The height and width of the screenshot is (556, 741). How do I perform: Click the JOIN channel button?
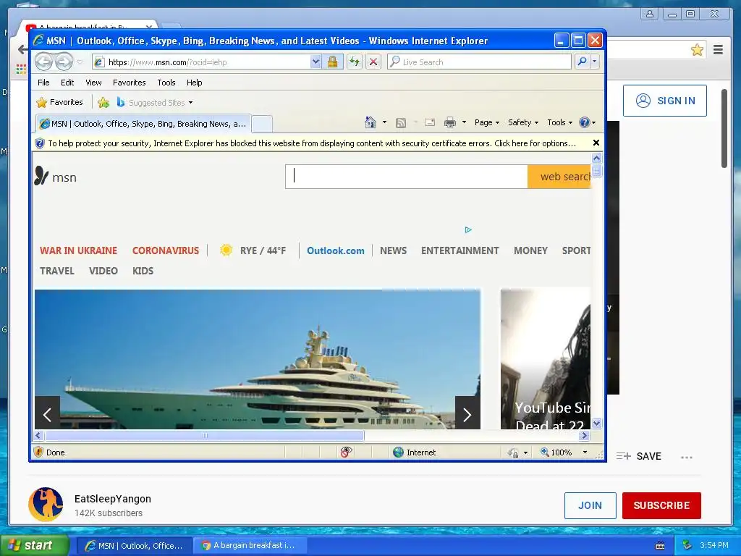click(590, 505)
